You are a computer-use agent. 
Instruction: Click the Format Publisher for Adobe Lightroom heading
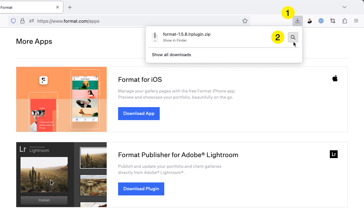[178, 155]
